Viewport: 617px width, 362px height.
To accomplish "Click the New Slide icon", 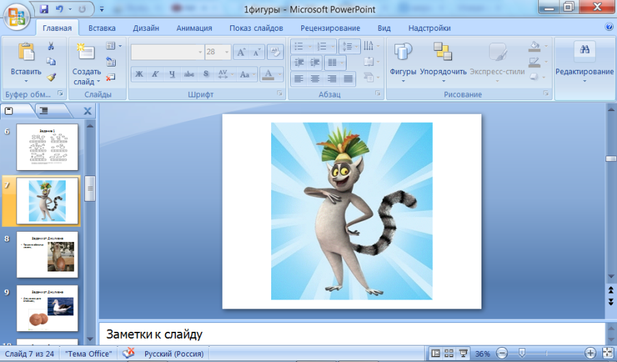I will point(86,51).
